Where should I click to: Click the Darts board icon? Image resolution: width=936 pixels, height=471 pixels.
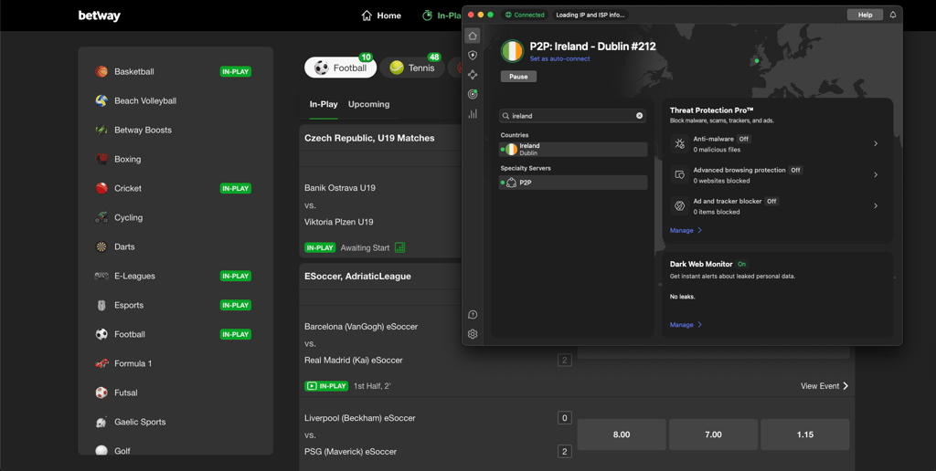coord(101,246)
